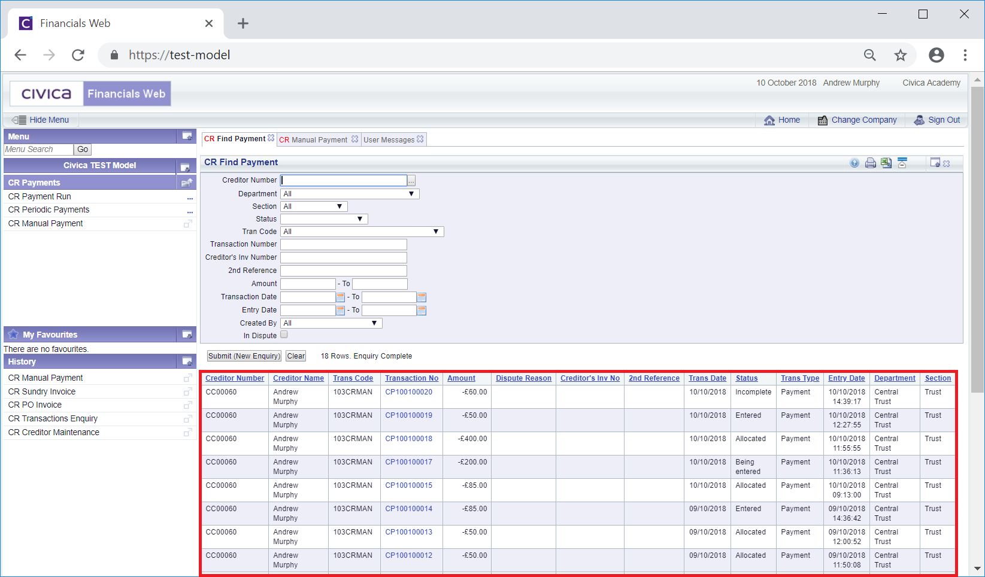Sort by Creditor Number column header
Viewport: 985px width, 577px height.
coord(235,378)
